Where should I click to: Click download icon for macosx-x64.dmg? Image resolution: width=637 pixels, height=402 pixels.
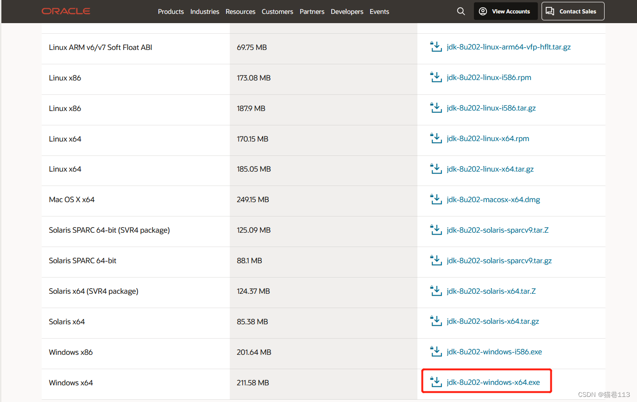(436, 199)
